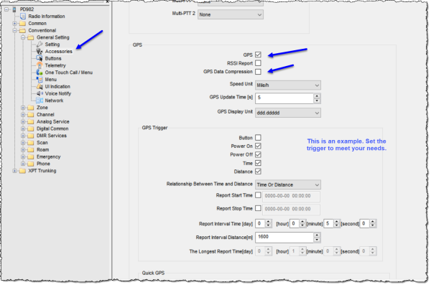The image size is (431, 285).
Task: Select the Voice Notify tree item label
Action: coord(58,93)
